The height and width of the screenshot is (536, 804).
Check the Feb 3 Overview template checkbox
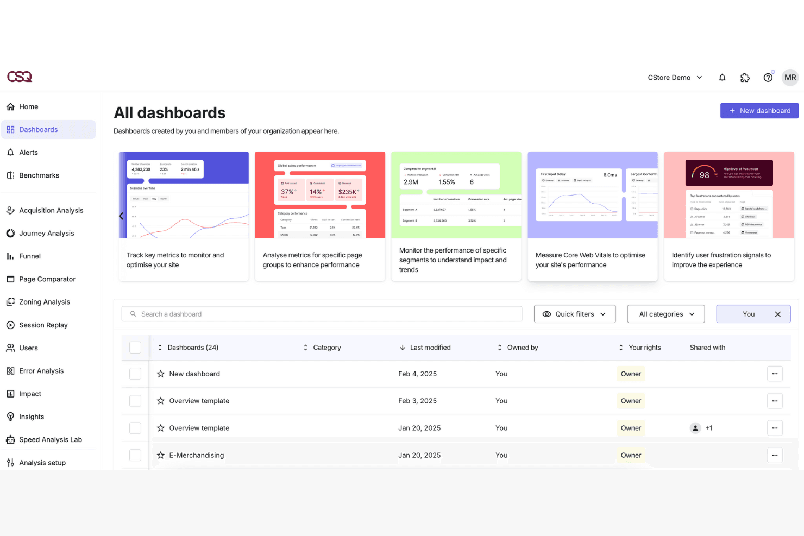(135, 401)
